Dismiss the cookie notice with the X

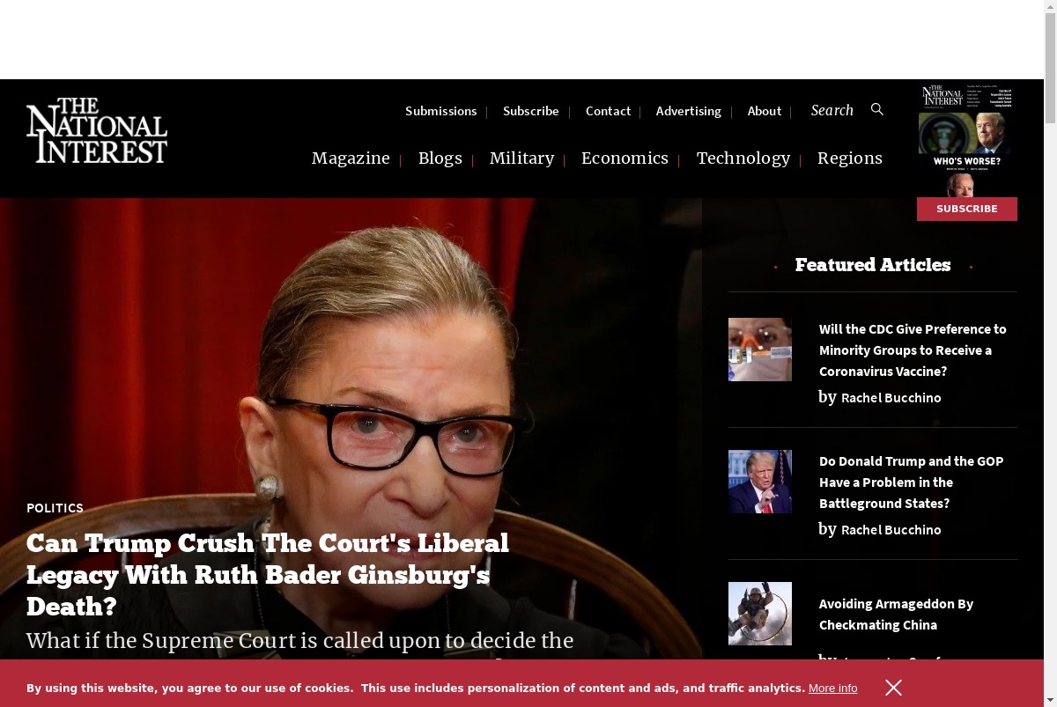[893, 688]
